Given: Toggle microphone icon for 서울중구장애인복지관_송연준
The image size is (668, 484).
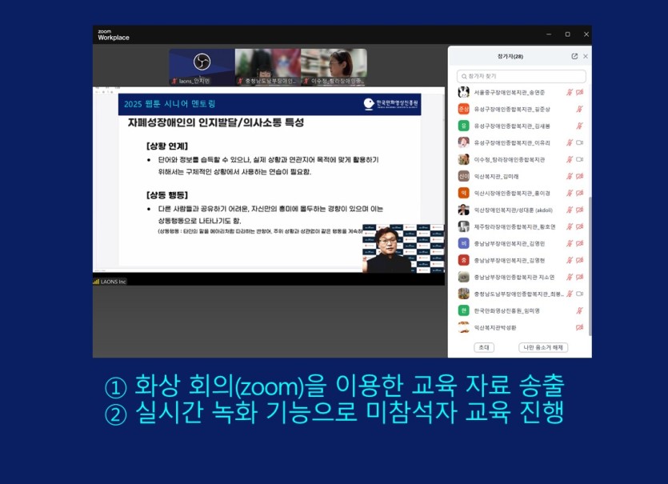Looking at the screenshot, I should click(x=570, y=92).
